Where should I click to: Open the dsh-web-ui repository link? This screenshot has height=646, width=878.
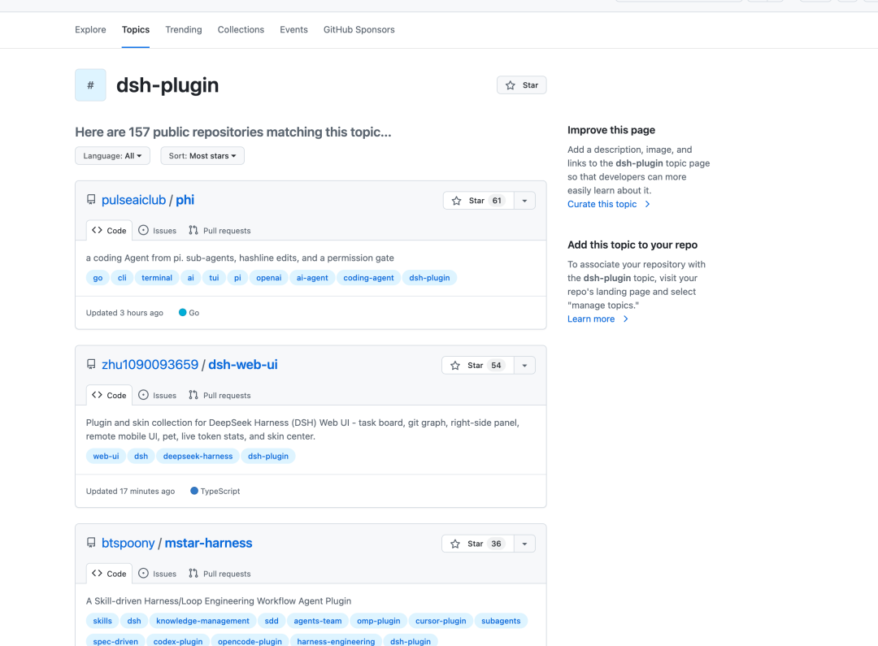243,364
